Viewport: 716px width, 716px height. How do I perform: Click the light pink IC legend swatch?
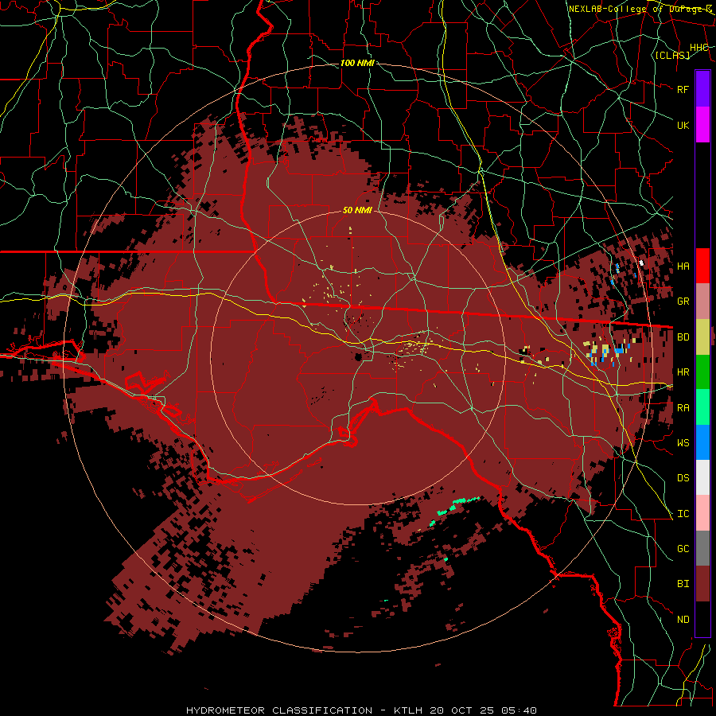[702, 513]
